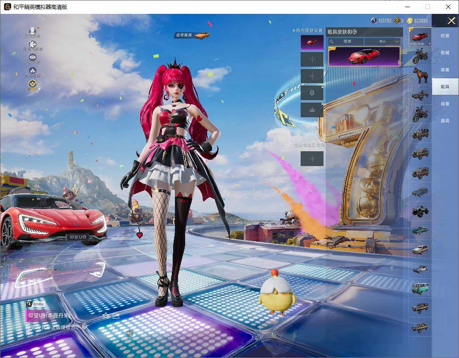The height and width of the screenshot is (358, 459).
Task: Select the blue pickup above the monster truck
Action: (421, 192)
